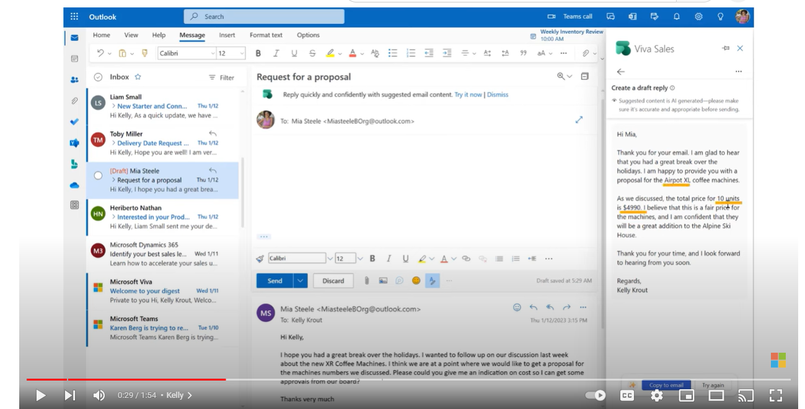This screenshot has width=805, height=409.
Task: Open the Teams call video icon
Action: click(x=552, y=17)
